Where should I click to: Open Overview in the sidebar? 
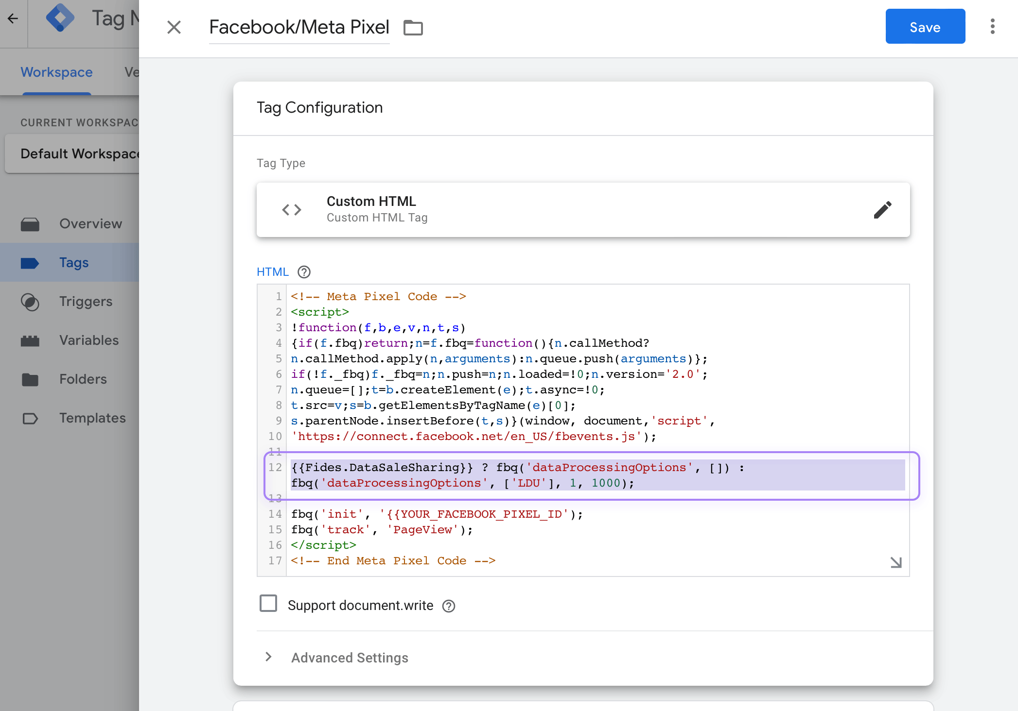click(70, 224)
